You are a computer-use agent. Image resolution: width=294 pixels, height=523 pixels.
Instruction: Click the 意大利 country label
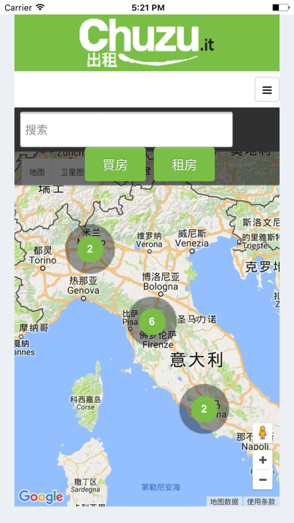pos(196,361)
